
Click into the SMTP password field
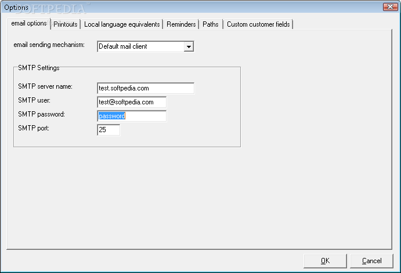132,116
